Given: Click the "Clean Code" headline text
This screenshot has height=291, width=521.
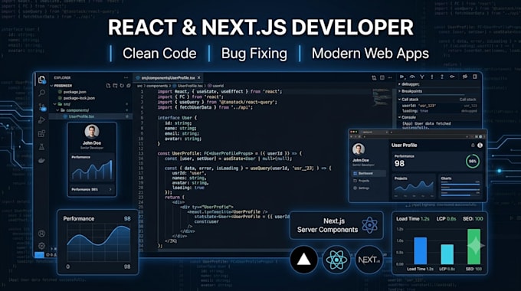Looking at the screenshot, I should click(x=159, y=54).
